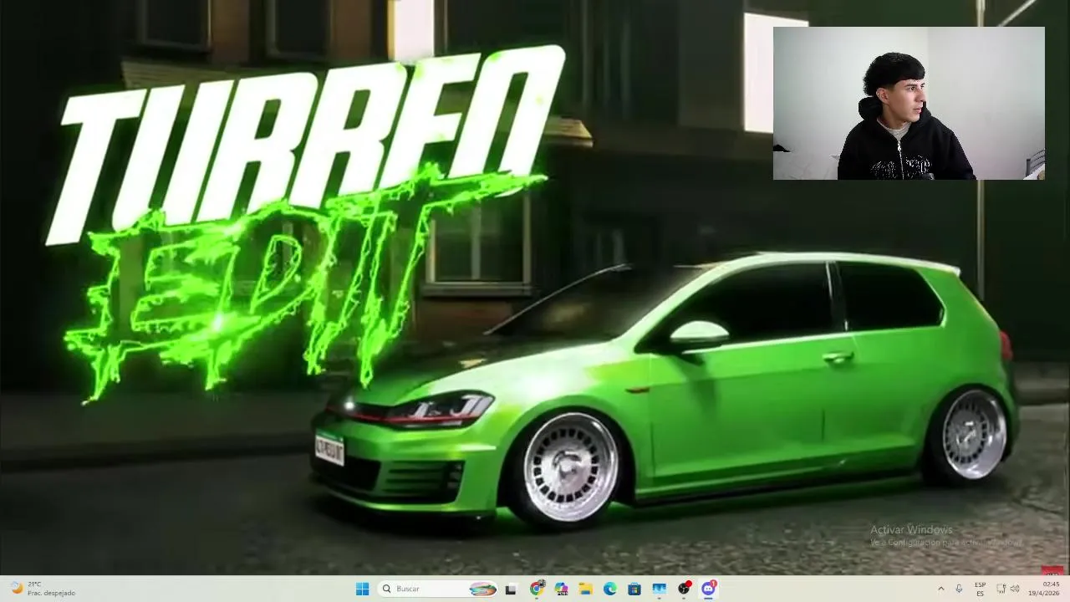Open Microsoft Edge from the taskbar
This screenshot has width=1070, height=602.
(x=610, y=589)
